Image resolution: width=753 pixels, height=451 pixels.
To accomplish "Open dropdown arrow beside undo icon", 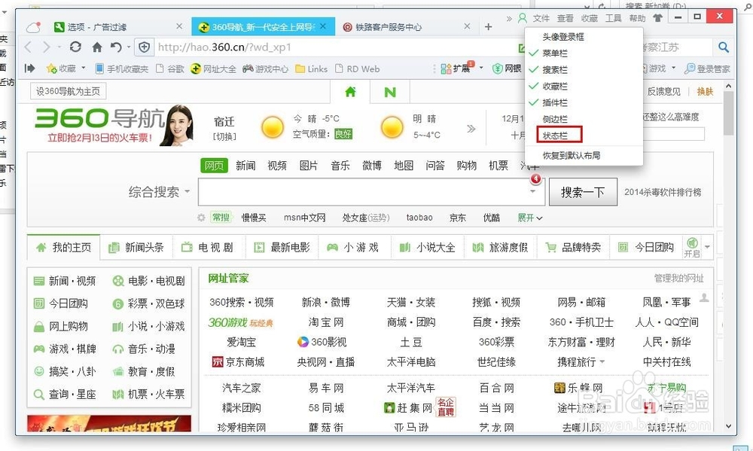I will point(129,47).
